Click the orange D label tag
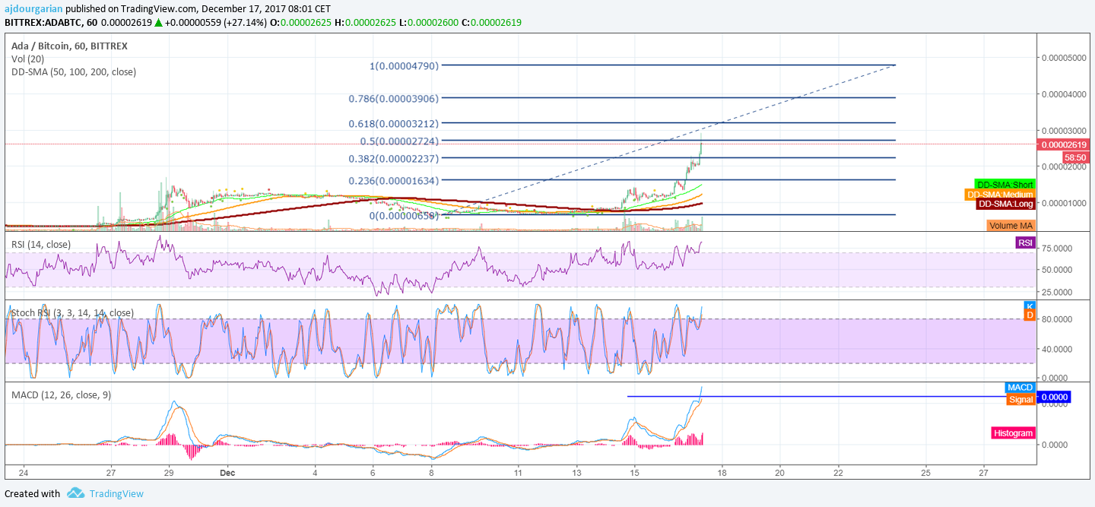Screen dimensions: 1095x507 pyautogui.click(x=1030, y=315)
